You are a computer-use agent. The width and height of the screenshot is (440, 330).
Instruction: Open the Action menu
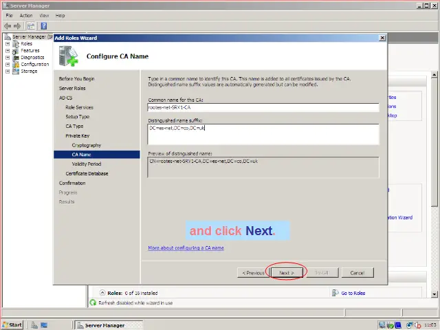[26, 15]
